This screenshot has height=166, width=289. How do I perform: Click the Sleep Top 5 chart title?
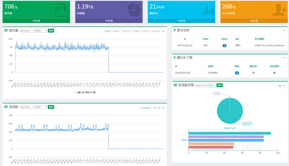230,128
